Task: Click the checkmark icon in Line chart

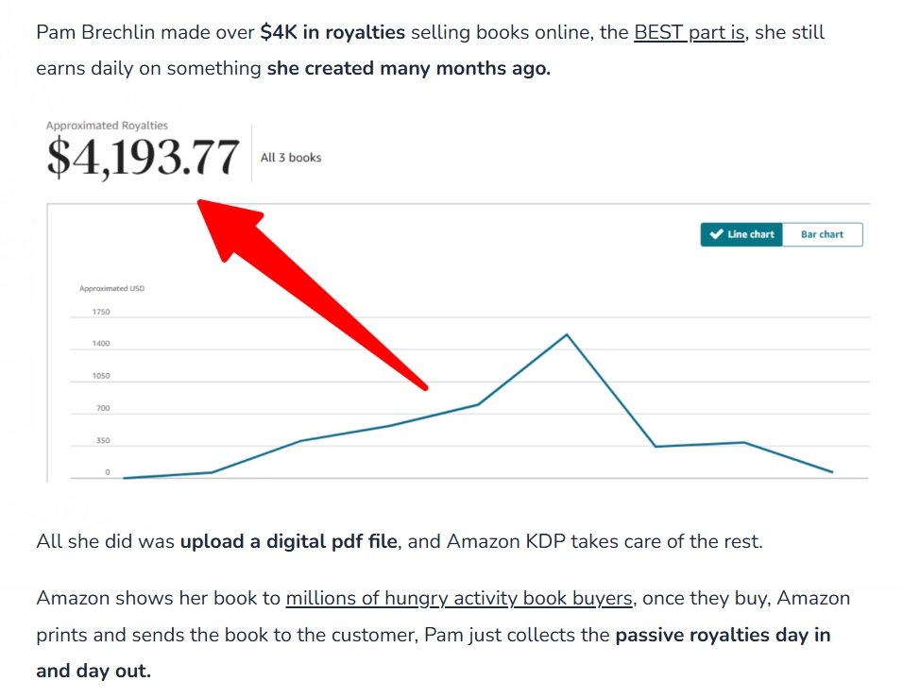Action: pos(716,234)
